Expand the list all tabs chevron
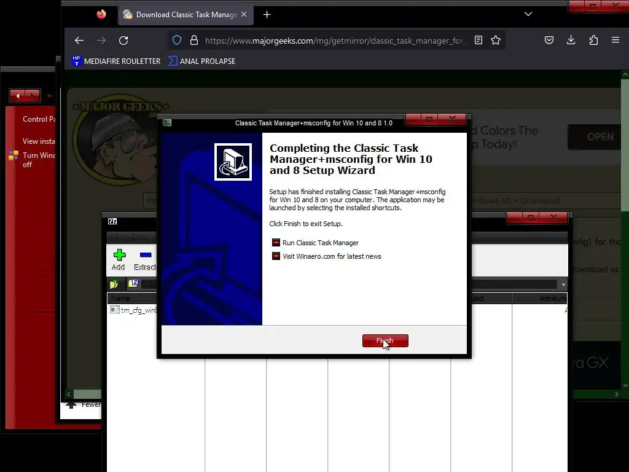 tap(528, 14)
